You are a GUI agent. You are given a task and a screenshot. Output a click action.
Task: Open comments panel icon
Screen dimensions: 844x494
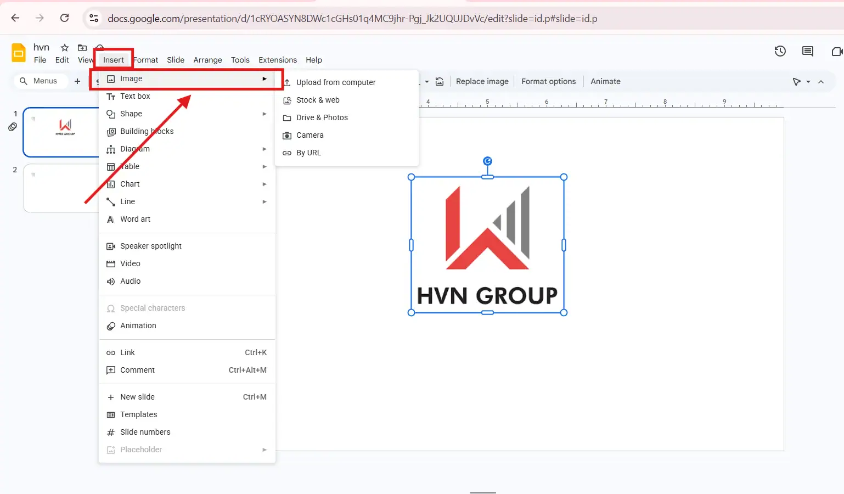pyautogui.click(x=807, y=51)
